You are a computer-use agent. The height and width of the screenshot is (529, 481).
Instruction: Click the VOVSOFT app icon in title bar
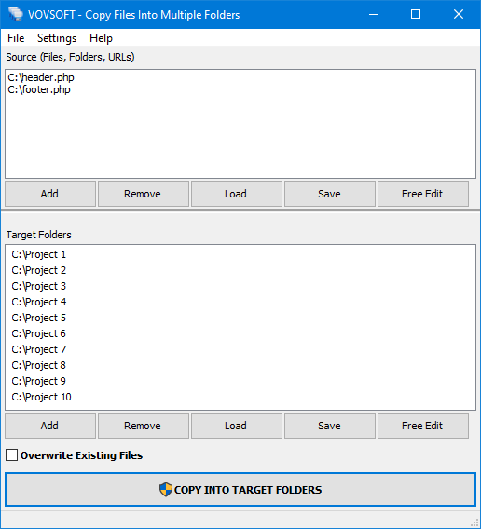tap(16, 14)
